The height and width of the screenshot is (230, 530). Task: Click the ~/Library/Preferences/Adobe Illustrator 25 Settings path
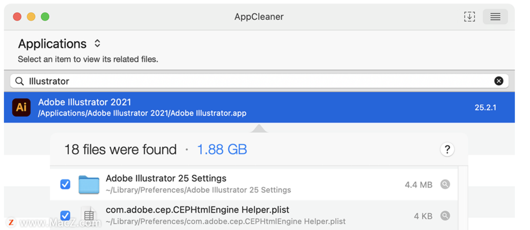click(x=198, y=190)
